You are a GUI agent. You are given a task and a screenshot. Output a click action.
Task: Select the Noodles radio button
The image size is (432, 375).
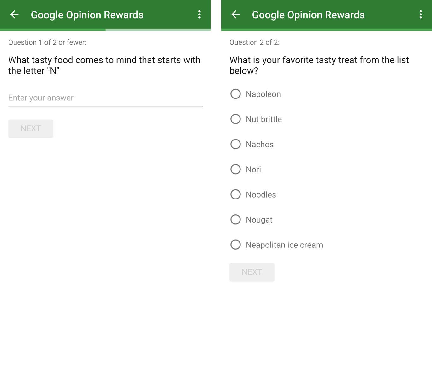[x=235, y=194]
